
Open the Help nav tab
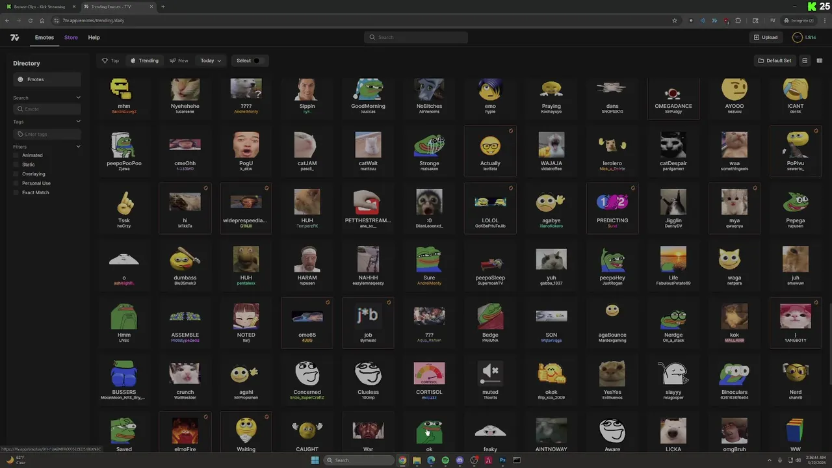tap(94, 38)
